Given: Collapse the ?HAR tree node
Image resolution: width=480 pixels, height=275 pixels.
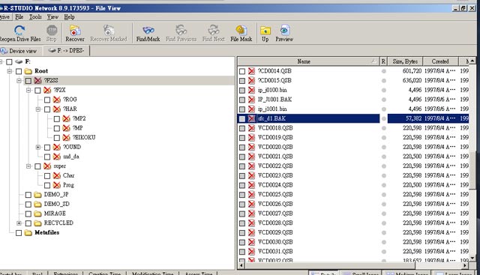Looking at the screenshot, I should coord(38,109).
